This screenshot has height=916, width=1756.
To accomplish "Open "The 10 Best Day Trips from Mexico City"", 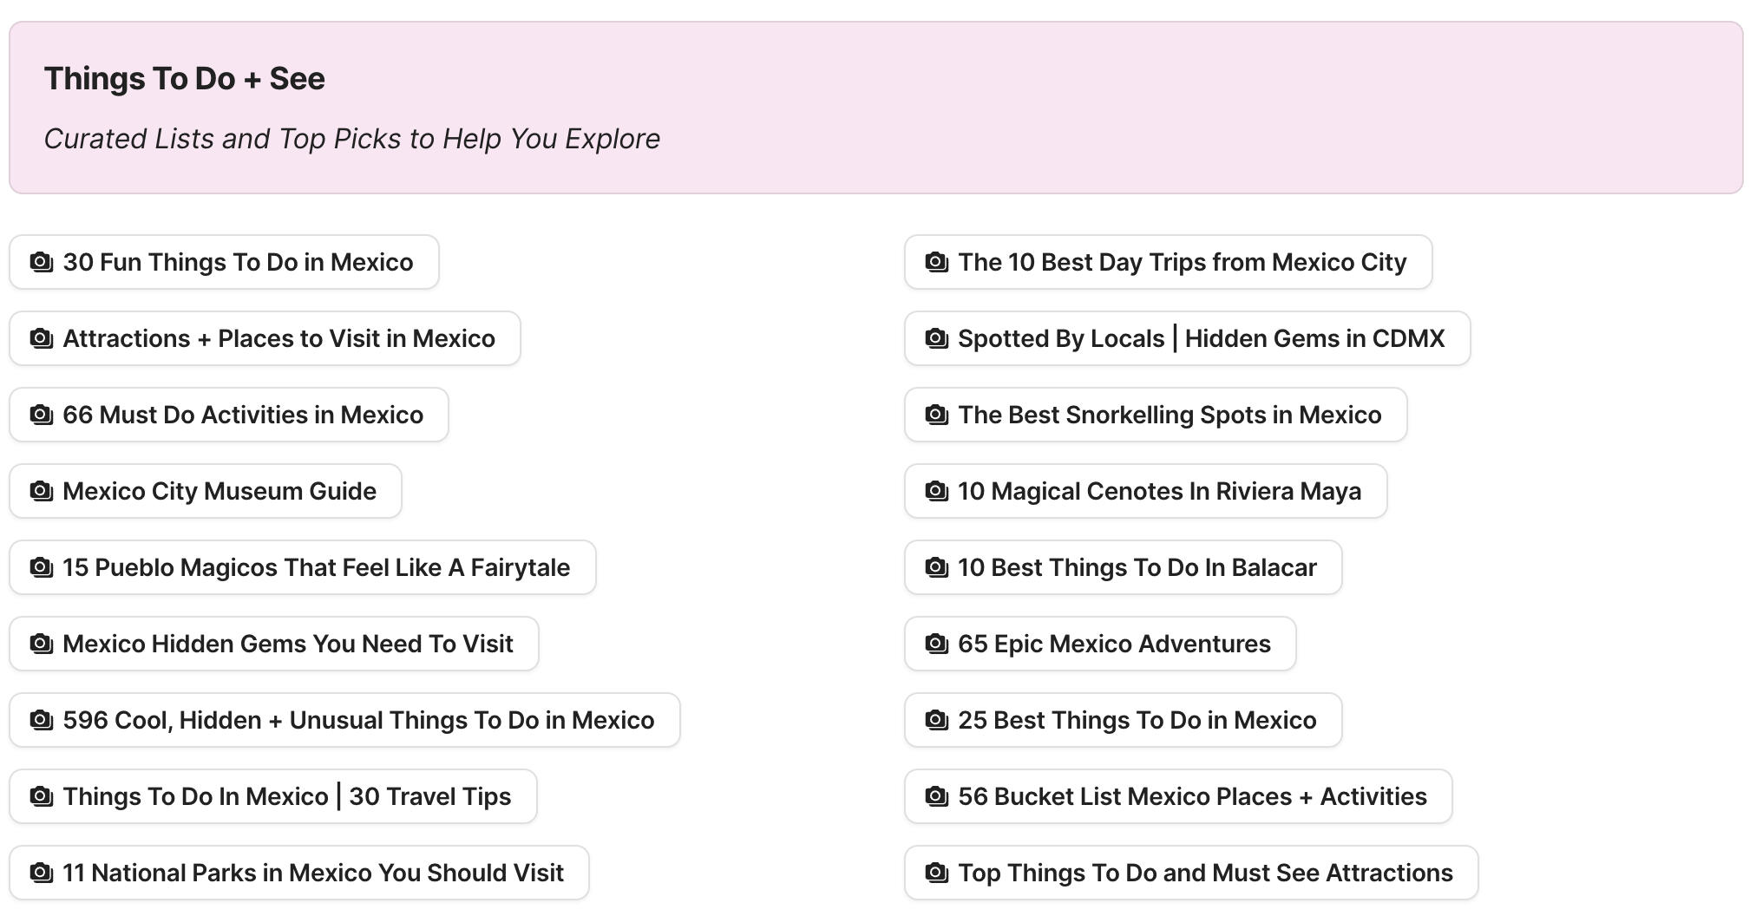I will 1168,262.
